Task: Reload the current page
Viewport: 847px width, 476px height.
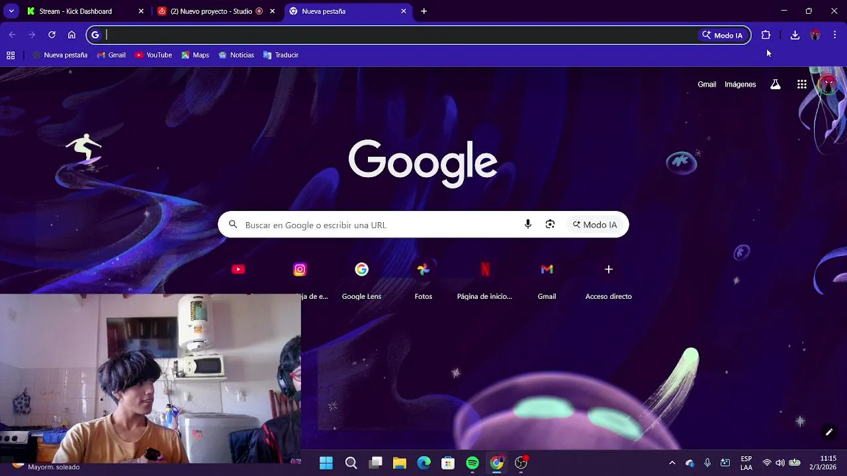Action: click(x=52, y=35)
